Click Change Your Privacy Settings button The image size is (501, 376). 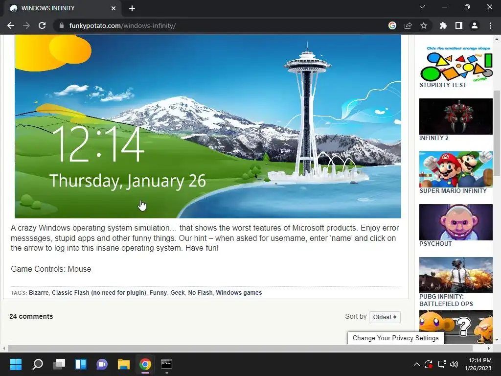[395, 338]
